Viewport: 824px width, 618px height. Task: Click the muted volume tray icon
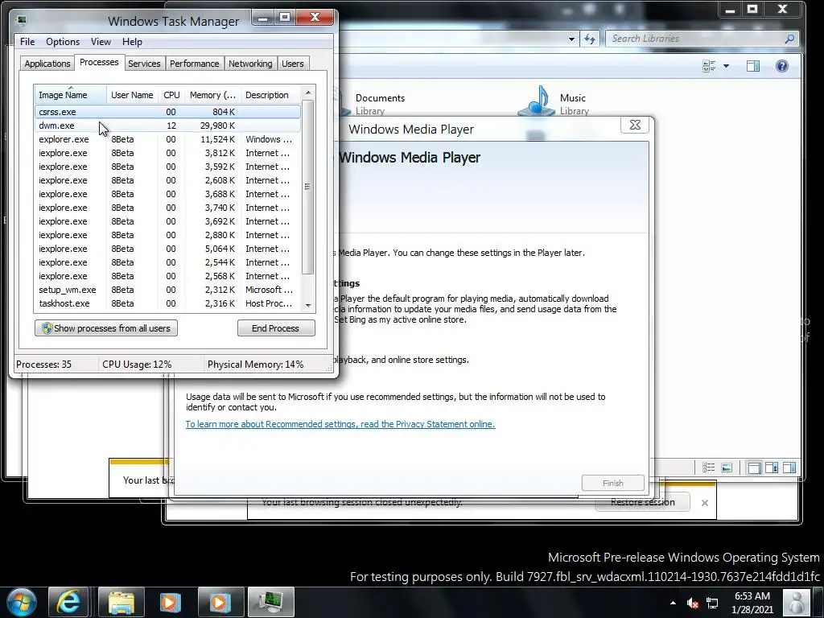[x=693, y=603]
